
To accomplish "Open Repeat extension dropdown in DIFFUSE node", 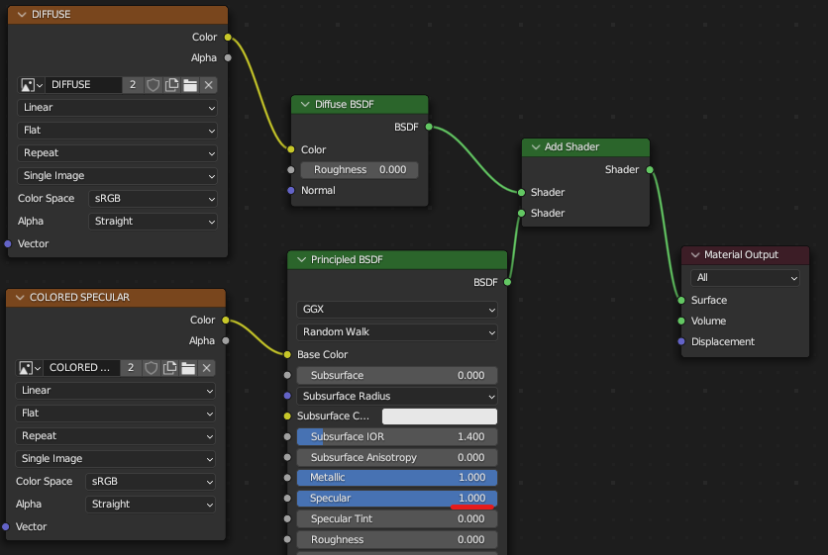I will click(x=117, y=153).
